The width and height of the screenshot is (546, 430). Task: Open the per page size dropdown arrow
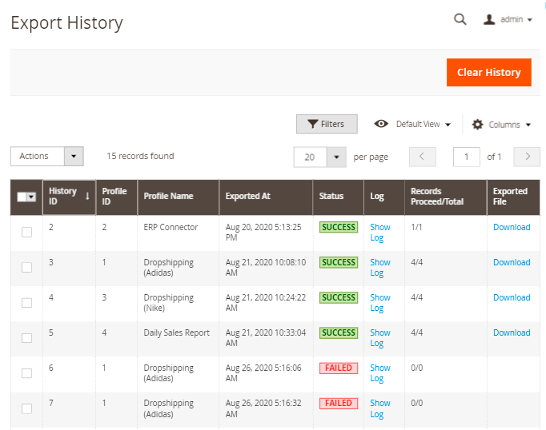336,157
